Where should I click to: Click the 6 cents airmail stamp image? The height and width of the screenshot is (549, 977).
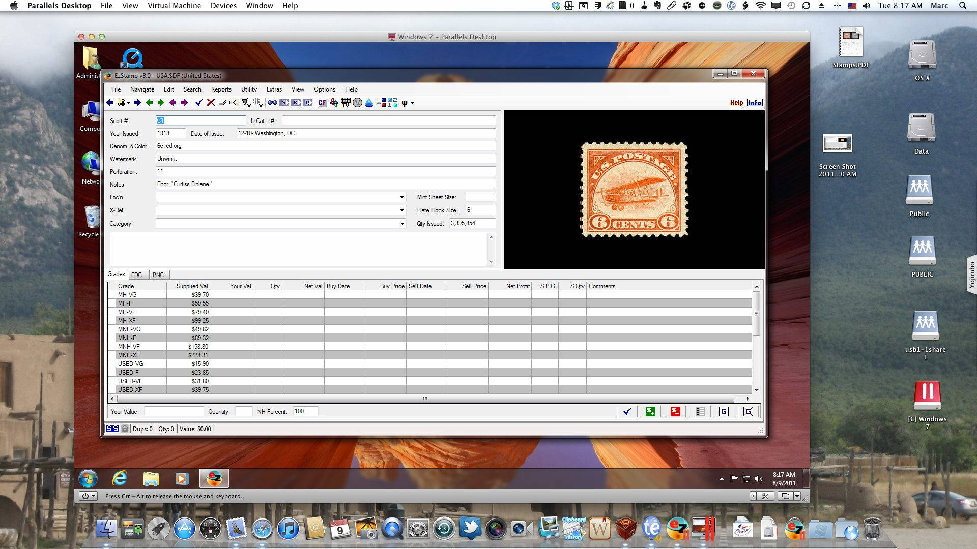click(634, 190)
